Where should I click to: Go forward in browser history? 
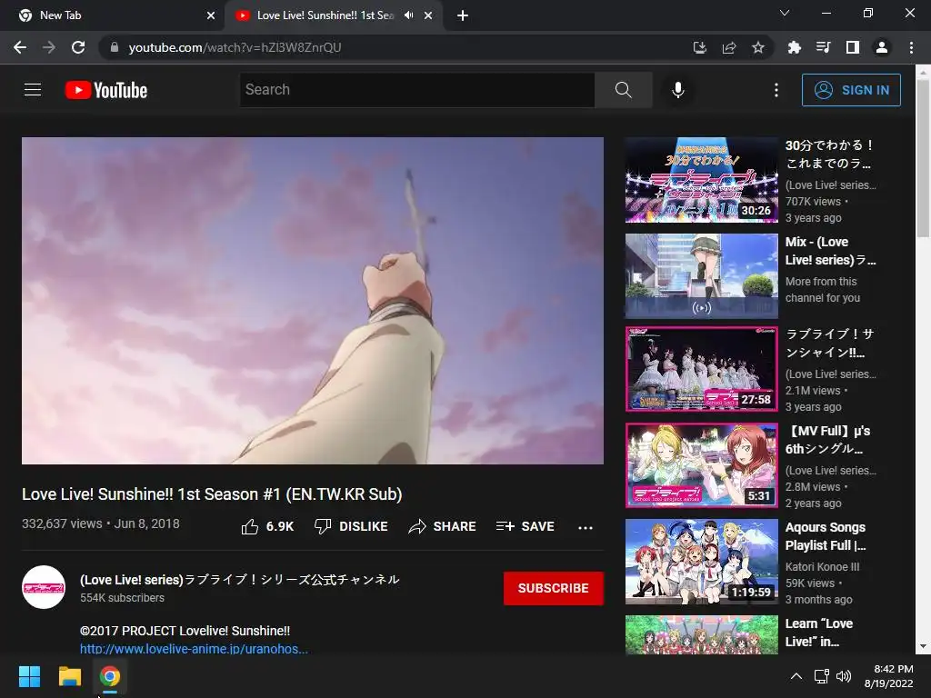click(49, 47)
